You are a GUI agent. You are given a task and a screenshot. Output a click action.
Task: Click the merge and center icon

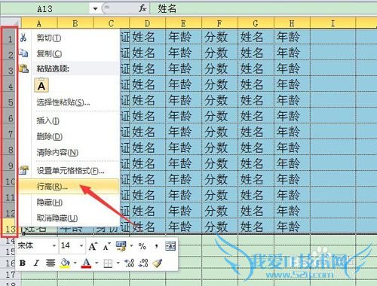pyautogui.click(x=170, y=246)
